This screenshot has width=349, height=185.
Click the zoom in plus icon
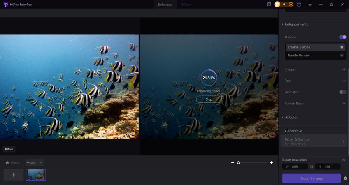[271, 163]
